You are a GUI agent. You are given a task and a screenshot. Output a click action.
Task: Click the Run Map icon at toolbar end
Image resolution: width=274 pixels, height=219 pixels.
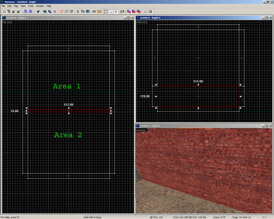click(150, 11)
